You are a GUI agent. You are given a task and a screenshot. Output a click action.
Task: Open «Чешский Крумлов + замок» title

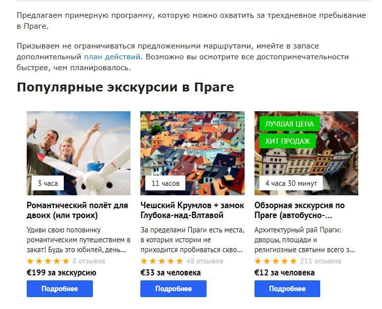tap(192, 210)
